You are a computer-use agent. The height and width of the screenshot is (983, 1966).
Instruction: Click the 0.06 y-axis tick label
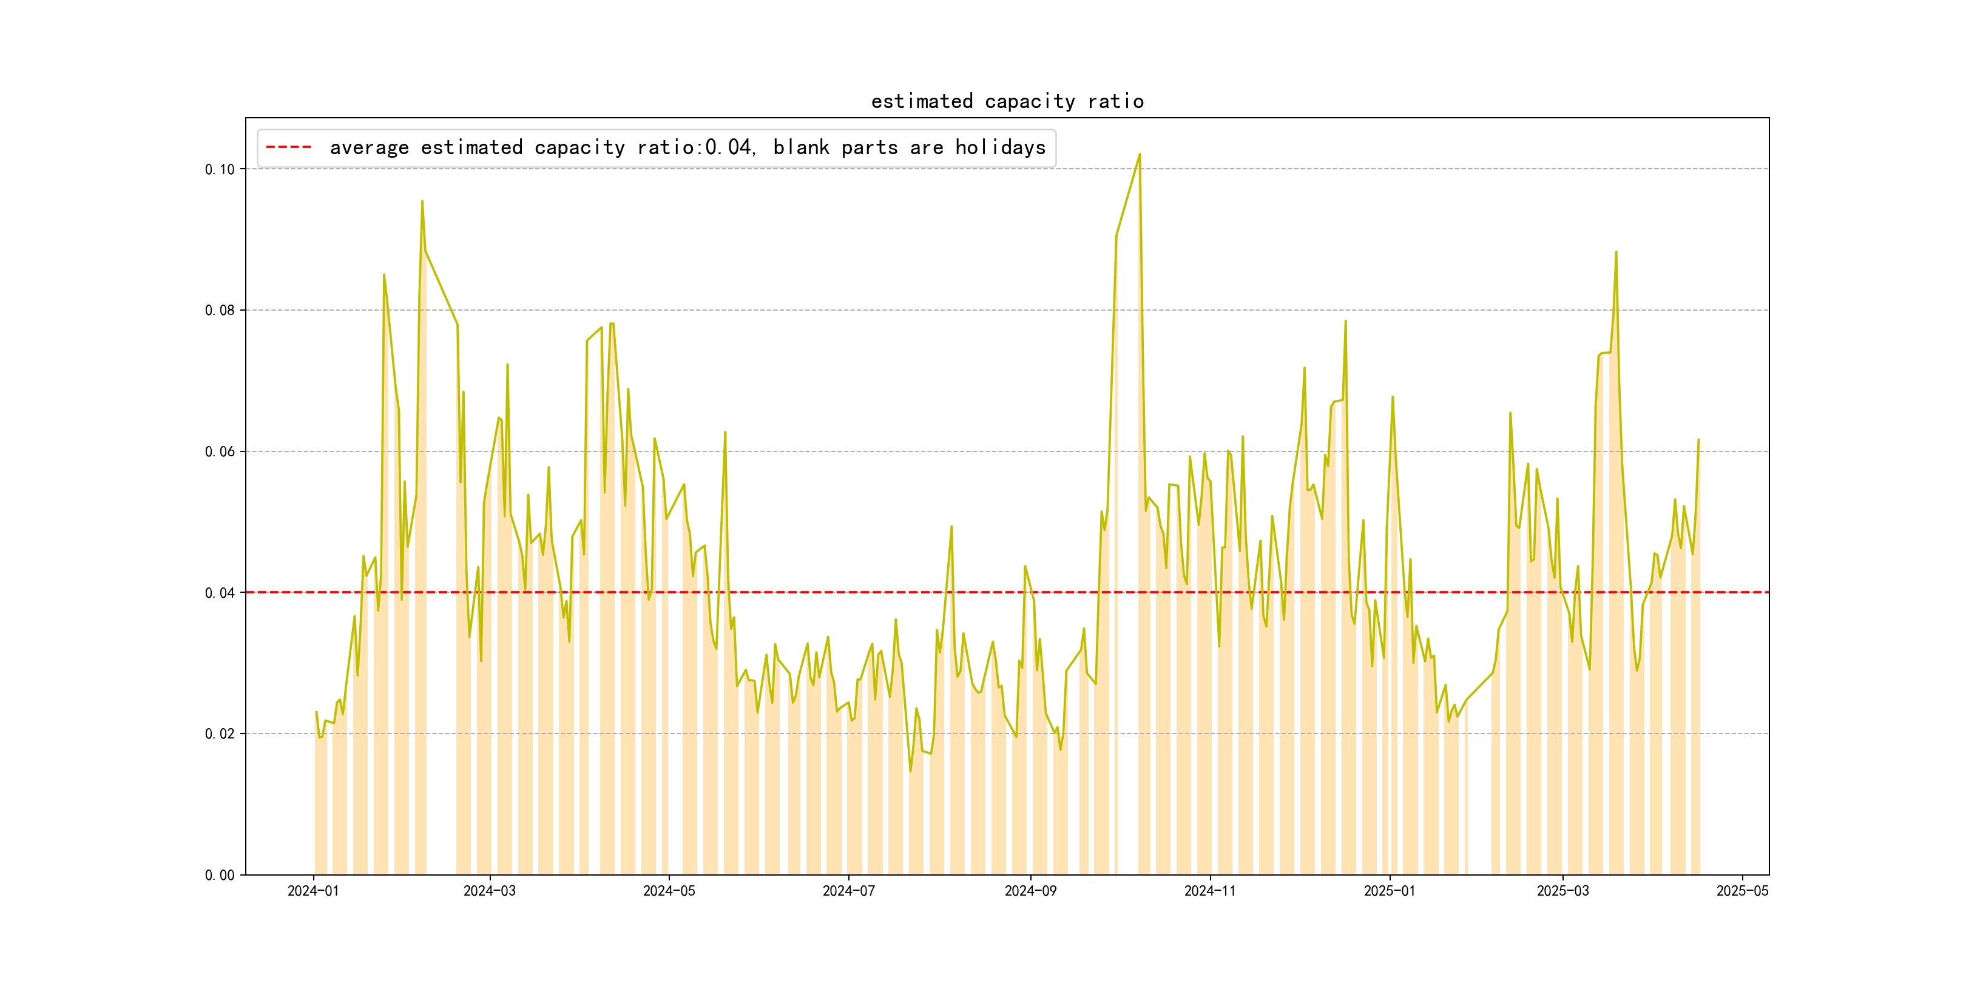[x=220, y=452]
